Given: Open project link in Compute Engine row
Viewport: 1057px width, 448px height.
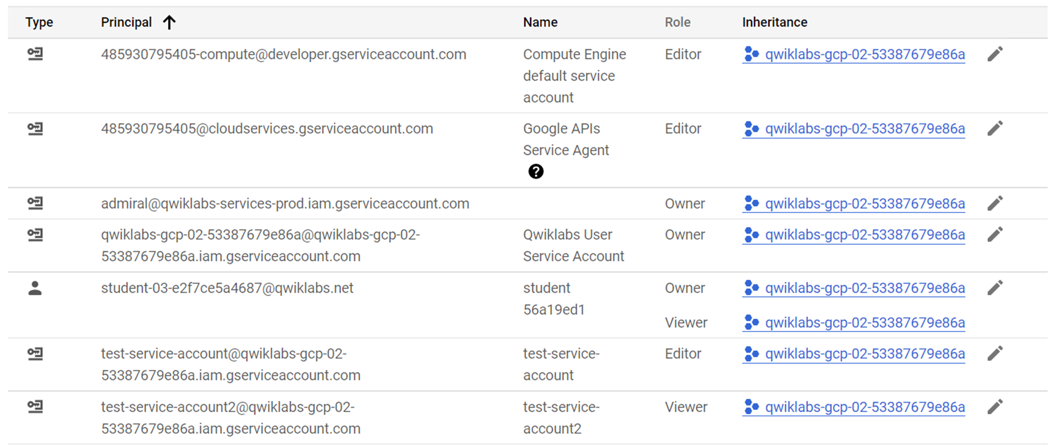Looking at the screenshot, I should click(x=865, y=54).
